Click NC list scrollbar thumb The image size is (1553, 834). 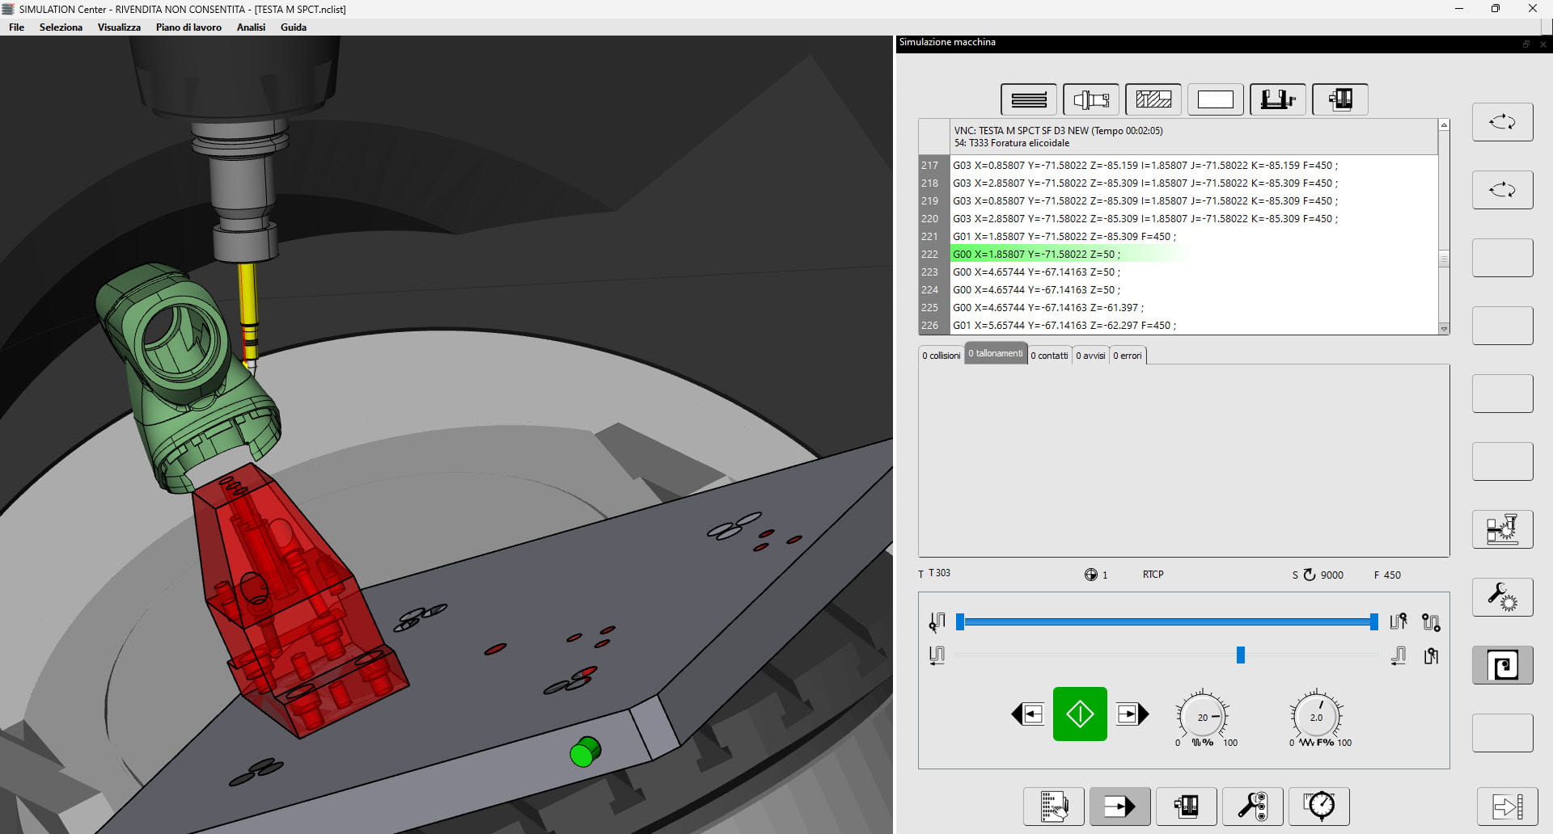(1444, 259)
